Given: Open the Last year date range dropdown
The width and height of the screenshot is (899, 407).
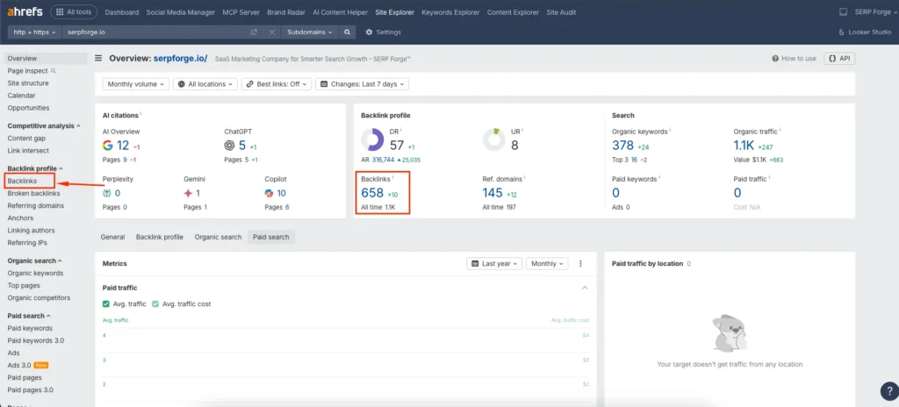Looking at the screenshot, I should (x=495, y=263).
